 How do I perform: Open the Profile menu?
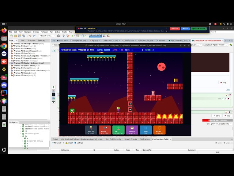click(x=64, y=32)
